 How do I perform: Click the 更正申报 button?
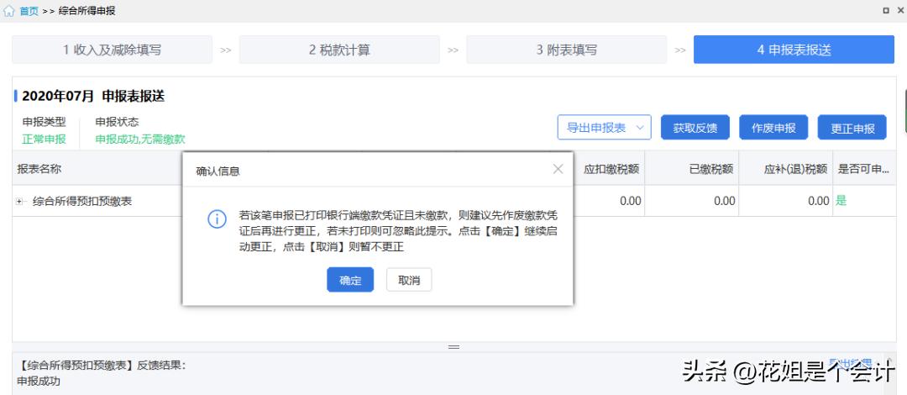click(x=852, y=128)
